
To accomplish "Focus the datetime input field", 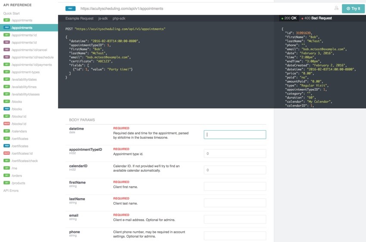I will [x=235, y=135].
